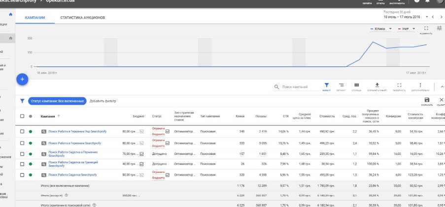This screenshot has width=445, height=207.
Task: Click the blue plus new campaign button
Action: point(22,79)
